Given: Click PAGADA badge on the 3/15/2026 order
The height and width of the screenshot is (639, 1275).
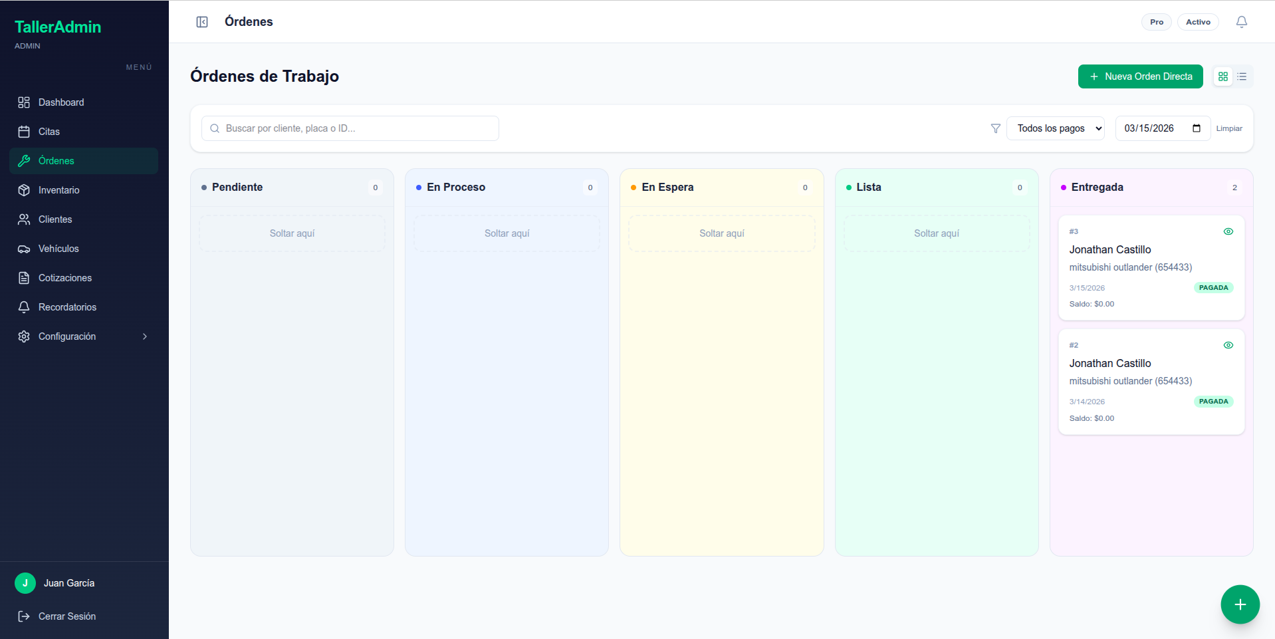Looking at the screenshot, I should [1213, 288].
